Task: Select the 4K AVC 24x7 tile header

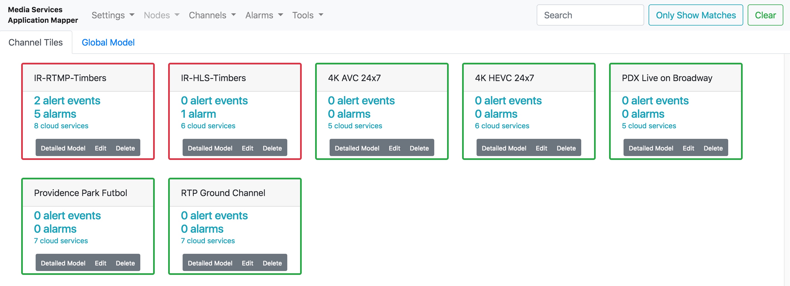Action: pyautogui.click(x=382, y=78)
